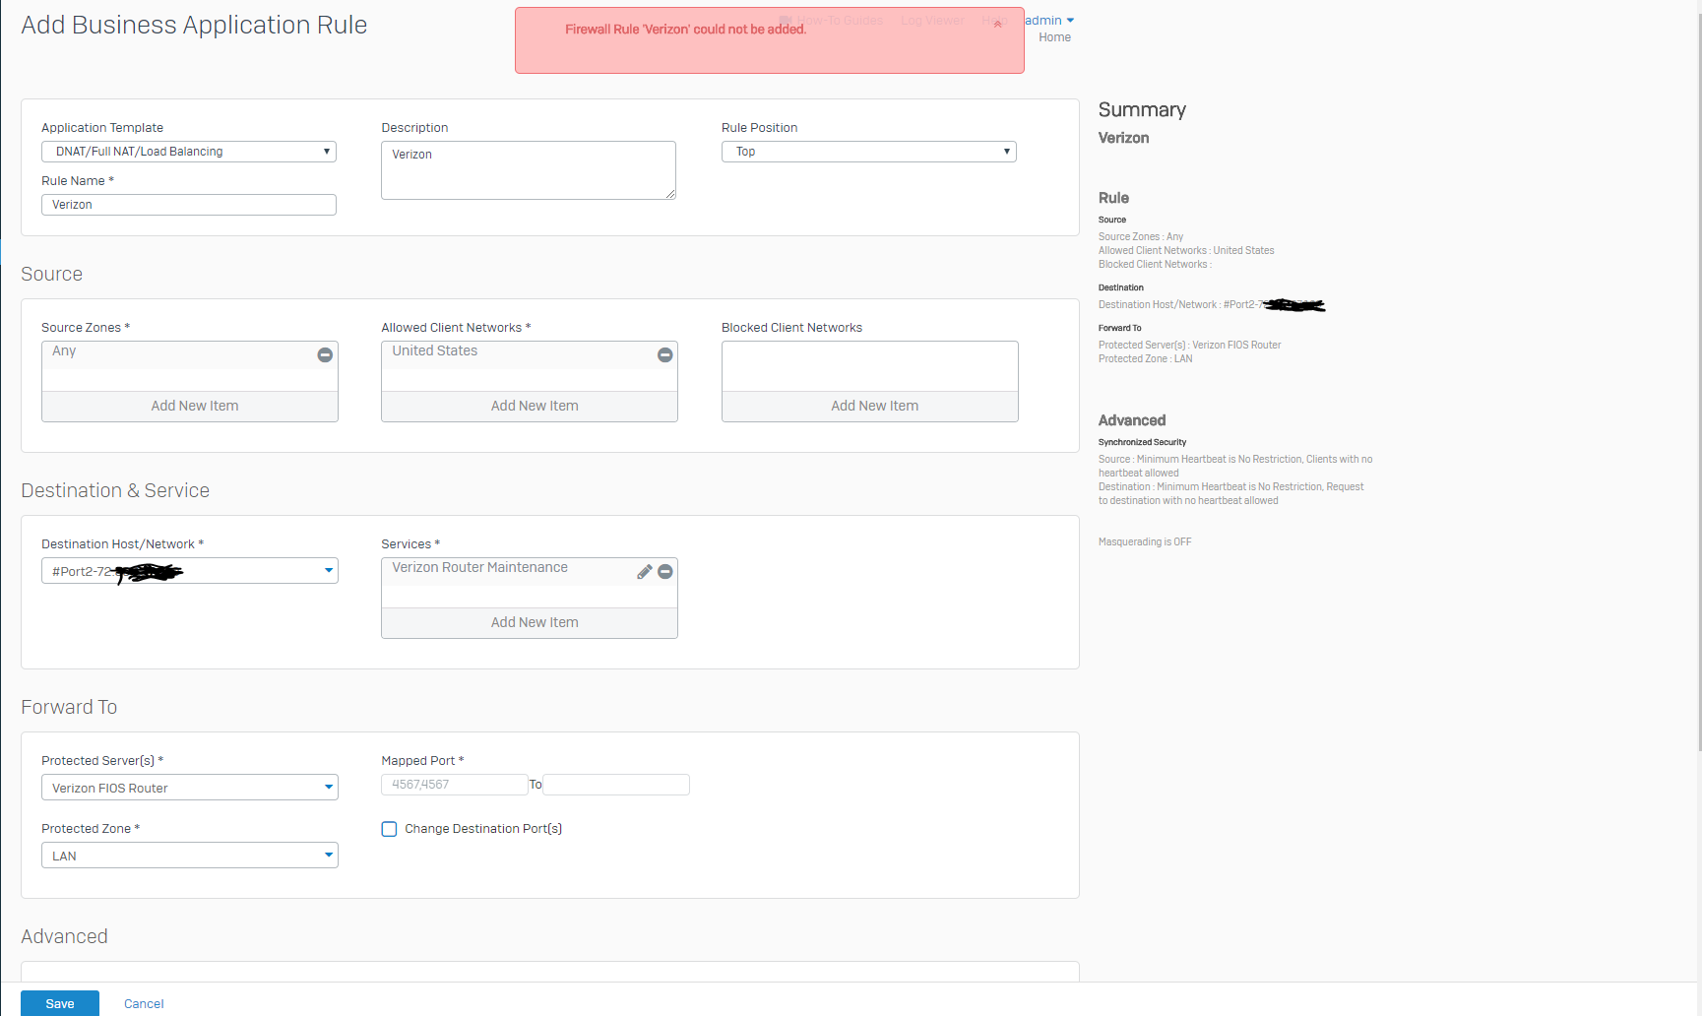The image size is (1702, 1016).
Task: Click 'Protected Zone : LAN' in the summary
Action: click(1145, 359)
